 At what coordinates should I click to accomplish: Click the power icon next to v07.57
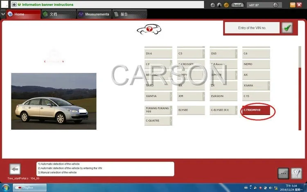click(275, 5)
